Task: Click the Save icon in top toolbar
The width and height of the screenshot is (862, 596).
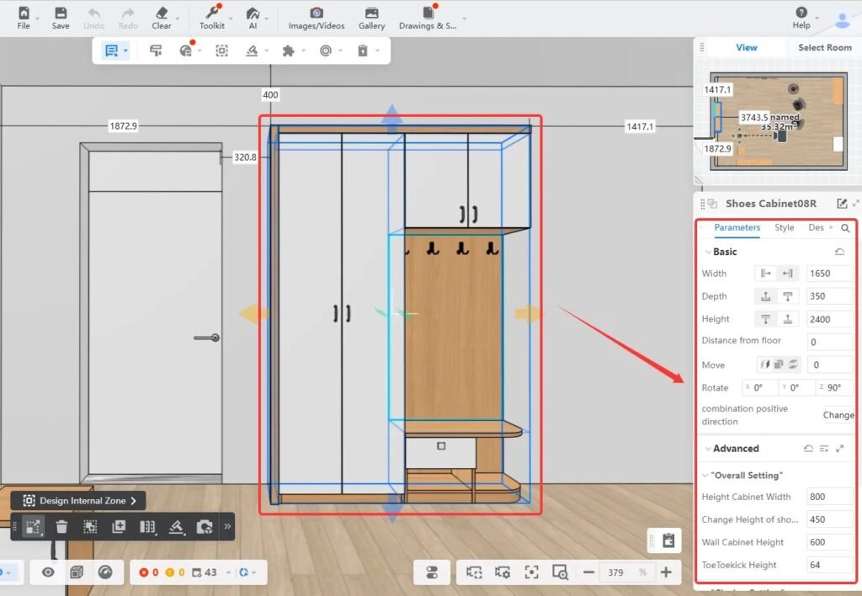Action: pos(61,18)
